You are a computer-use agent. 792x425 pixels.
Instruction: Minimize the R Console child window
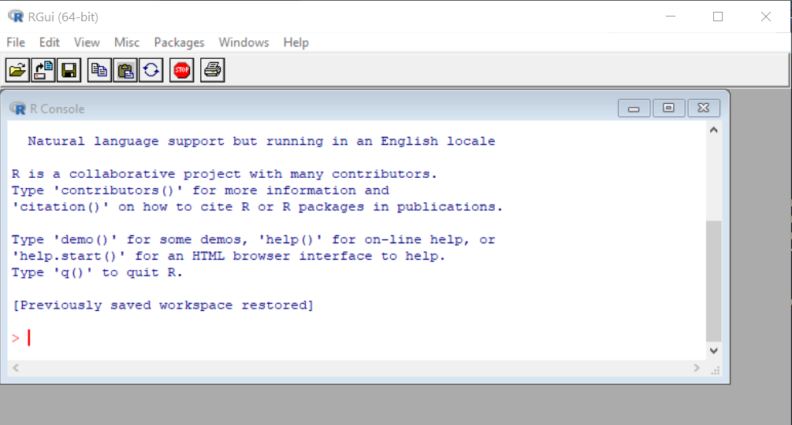click(634, 109)
